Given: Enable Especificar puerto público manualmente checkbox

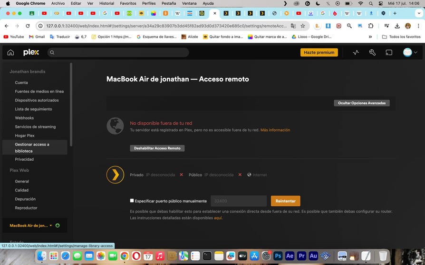Looking at the screenshot, I should tap(132, 201).
